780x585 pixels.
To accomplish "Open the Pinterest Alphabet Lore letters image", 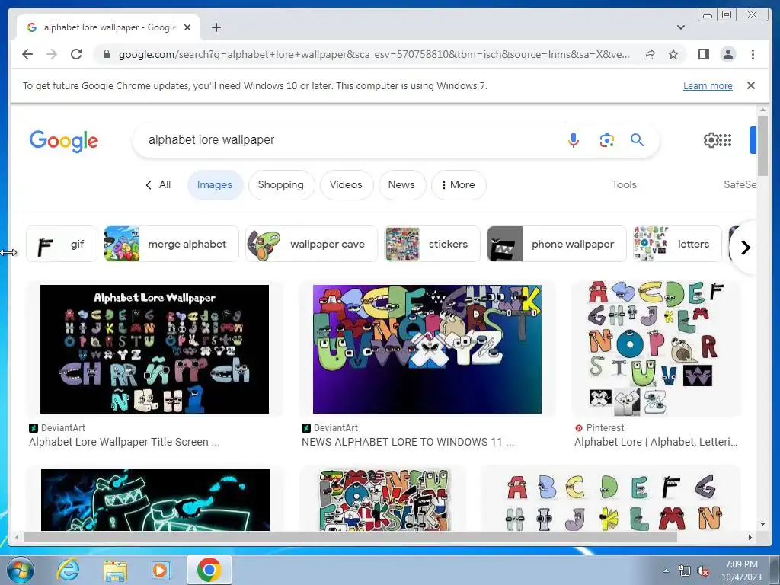I will click(x=656, y=349).
